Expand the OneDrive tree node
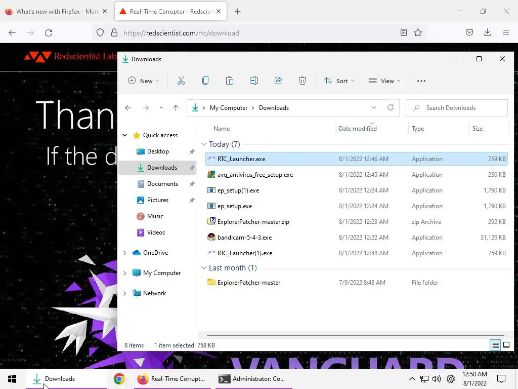The width and height of the screenshot is (518, 389). pos(125,253)
